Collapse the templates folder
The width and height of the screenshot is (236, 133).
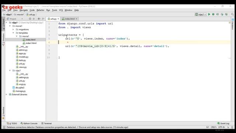(x=13, y=33)
